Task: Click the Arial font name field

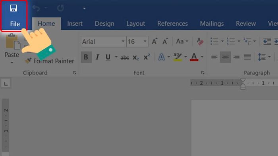Action: click(x=101, y=42)
